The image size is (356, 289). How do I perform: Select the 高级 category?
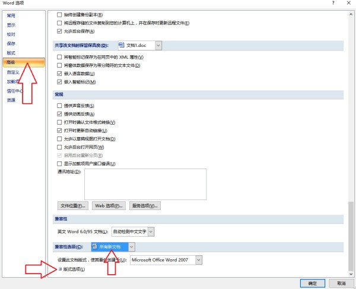click(x=24, y=62)
